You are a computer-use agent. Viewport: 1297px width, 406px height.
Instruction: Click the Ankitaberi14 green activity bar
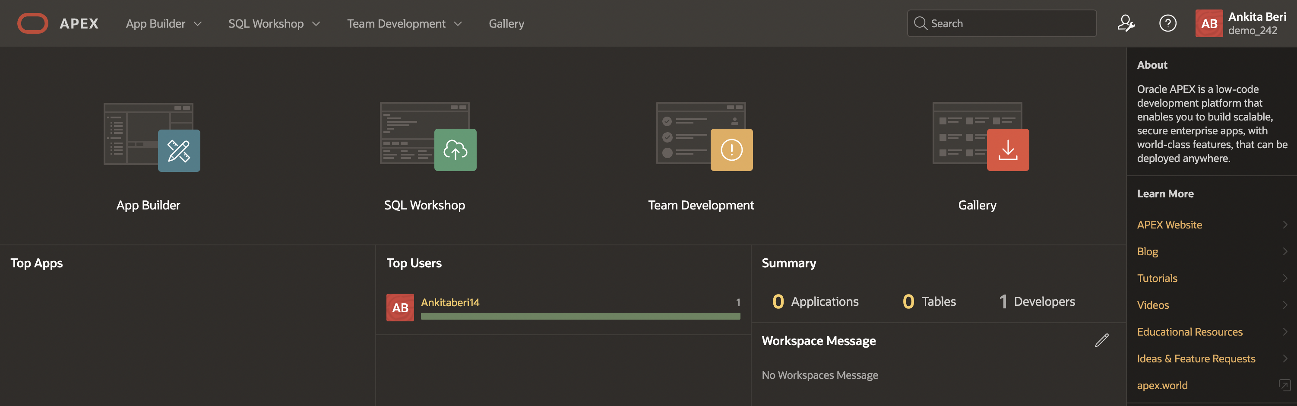580,316
